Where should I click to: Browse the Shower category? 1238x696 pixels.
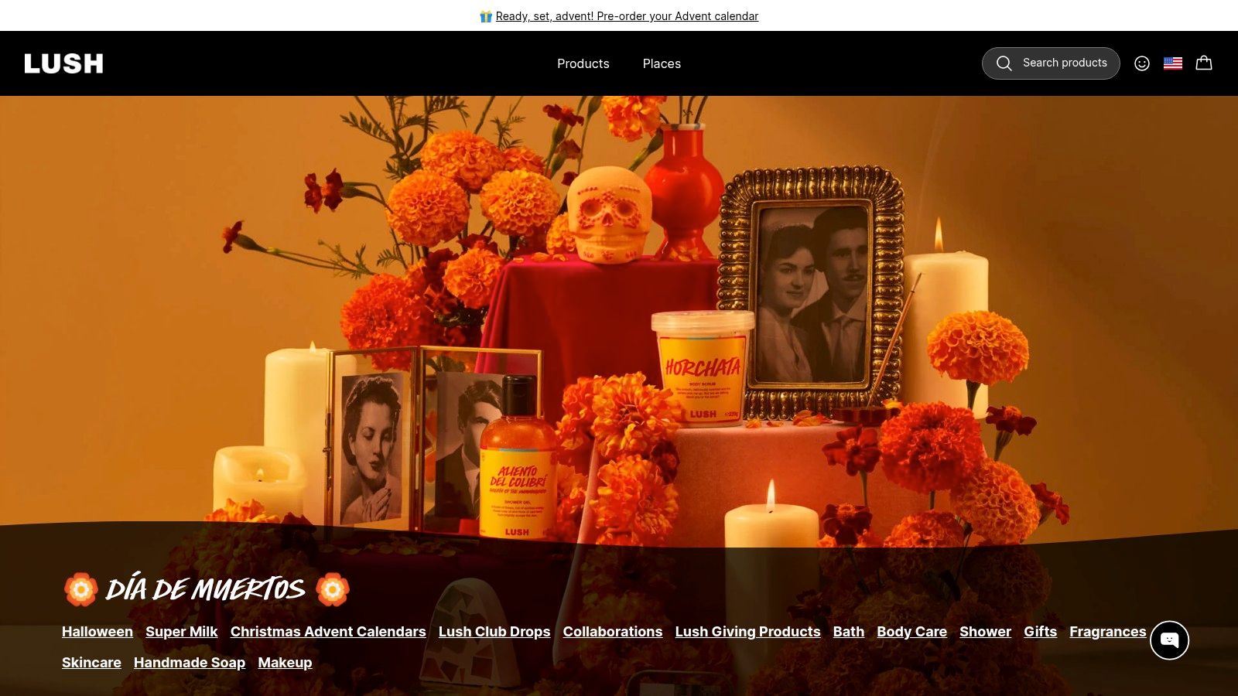tap(986, 632)
